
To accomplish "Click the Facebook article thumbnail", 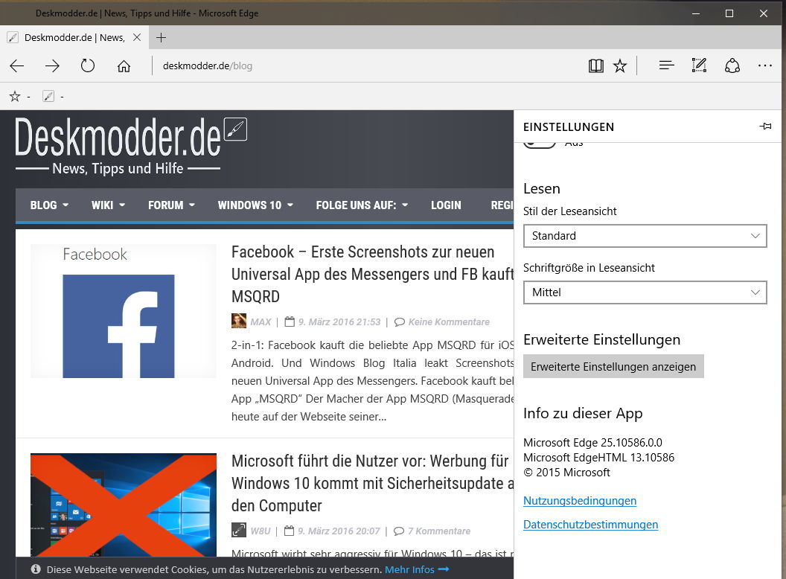I will pos(124,311).
